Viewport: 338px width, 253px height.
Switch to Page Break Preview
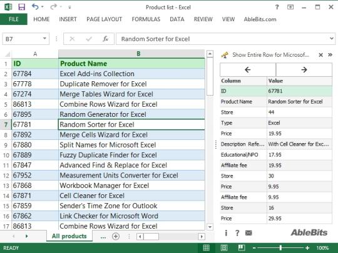[242, 248]
